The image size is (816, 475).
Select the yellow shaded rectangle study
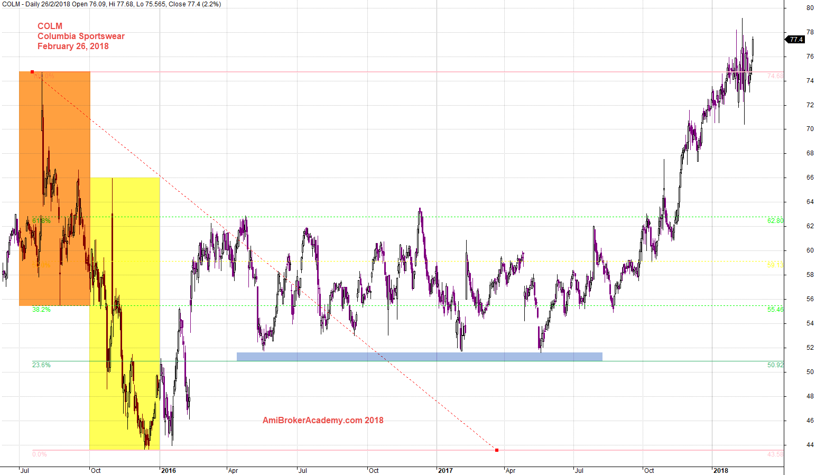click(125, 314)
